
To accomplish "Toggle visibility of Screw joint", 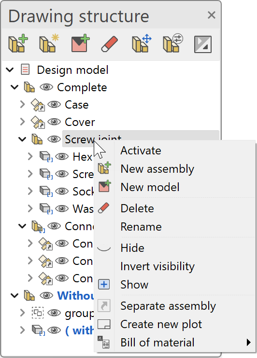I will 54,139.
